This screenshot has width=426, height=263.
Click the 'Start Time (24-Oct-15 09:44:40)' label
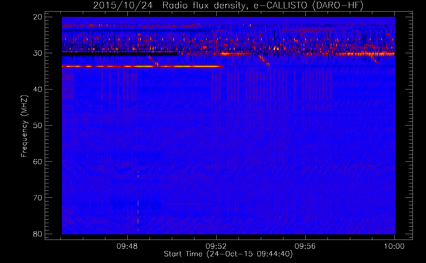228,254
